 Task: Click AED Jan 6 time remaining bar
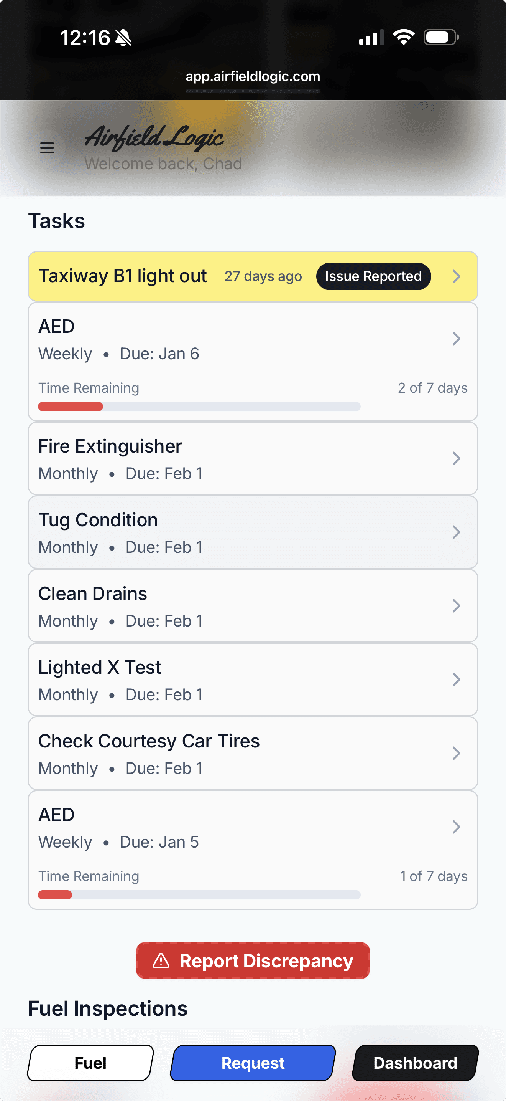199,407
